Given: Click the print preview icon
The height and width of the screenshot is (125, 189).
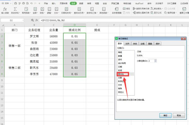Looking at the screenshot, I should [x=27, y=3].
